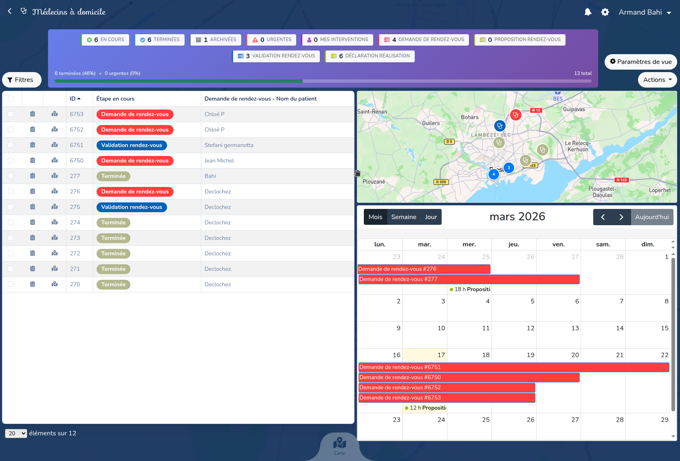The height and width of the screenshot is (461, 680).
Task: Open the settings gear in header
Action: point(605,12)
